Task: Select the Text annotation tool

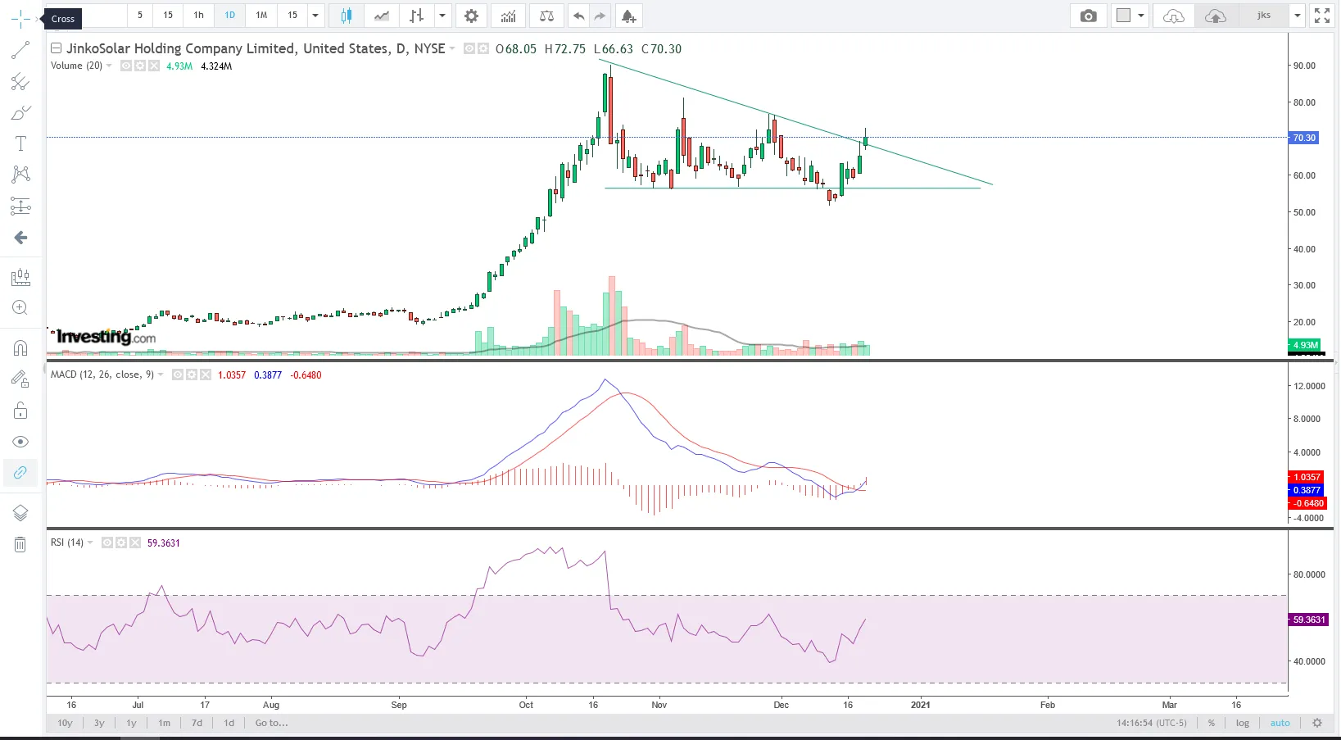Action: click(x=20, y=143)
